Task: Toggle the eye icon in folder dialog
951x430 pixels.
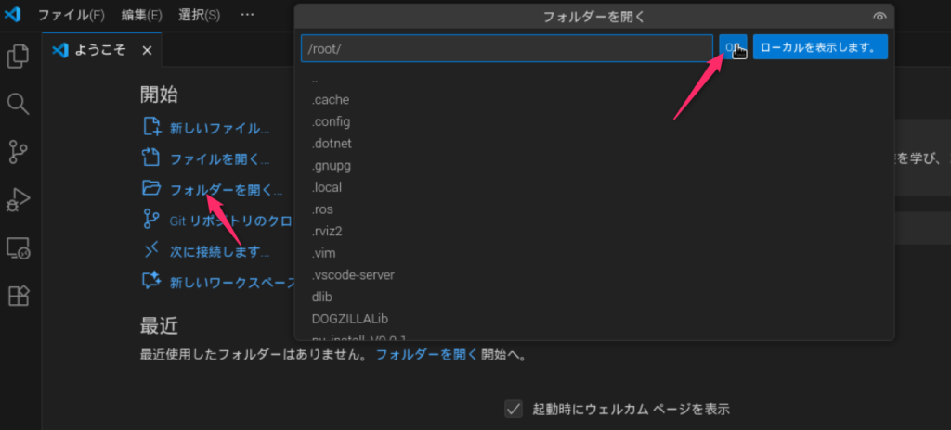Action: point(879,17)
